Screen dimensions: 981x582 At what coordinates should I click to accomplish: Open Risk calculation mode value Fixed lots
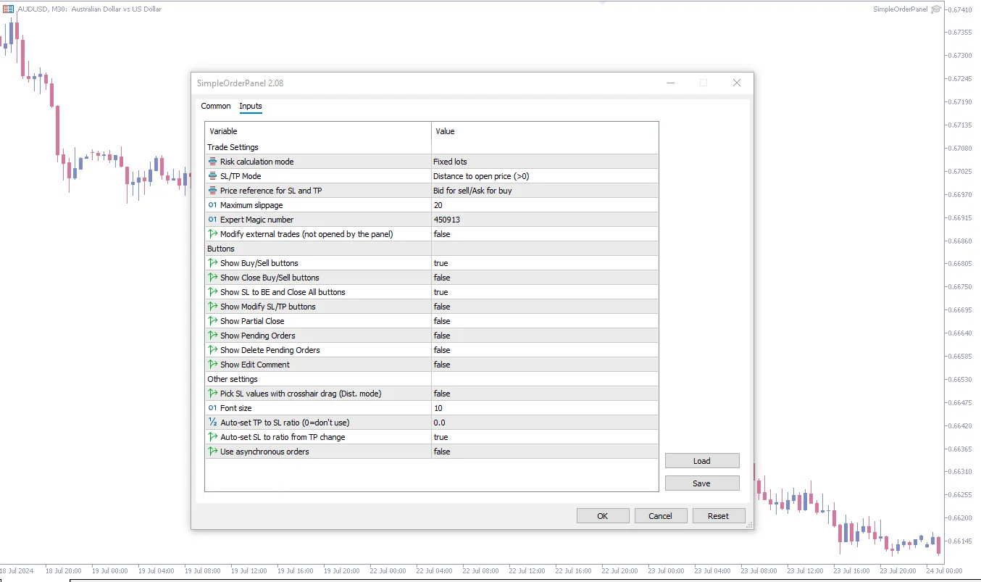point(545,162)
